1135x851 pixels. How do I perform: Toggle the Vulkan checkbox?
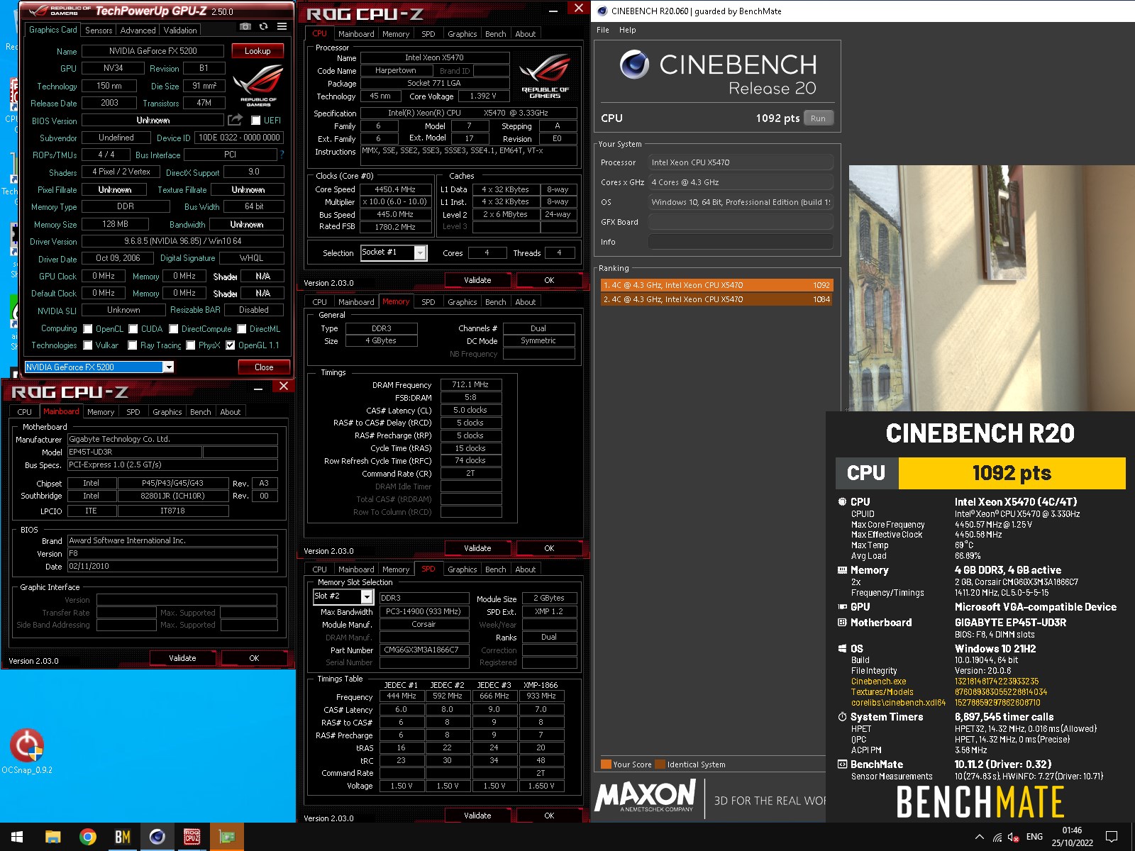pos(88,345)
